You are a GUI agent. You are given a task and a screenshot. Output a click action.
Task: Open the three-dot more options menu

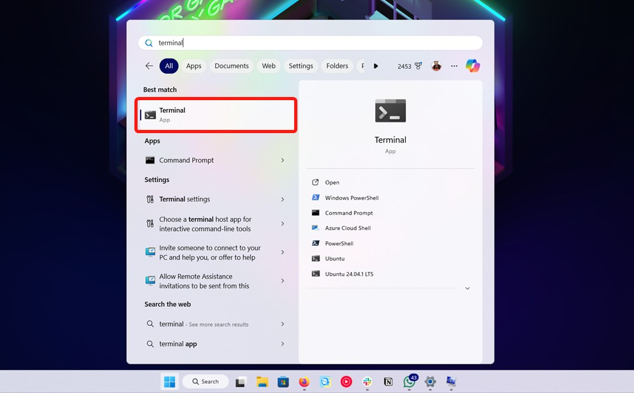pos(454,66)
